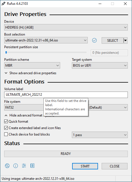Click the SELECT button to choose ISO
The image size is (132, 182).
pyautogui.click(x=113, y=41)
